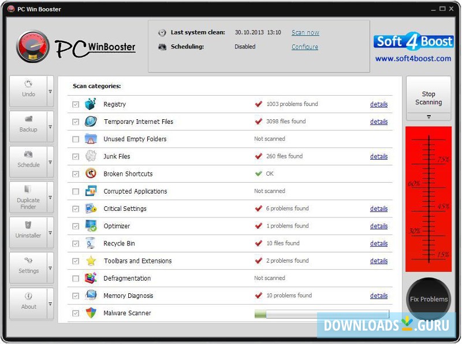Click the Junk Files icon

(x=91, y=156)
